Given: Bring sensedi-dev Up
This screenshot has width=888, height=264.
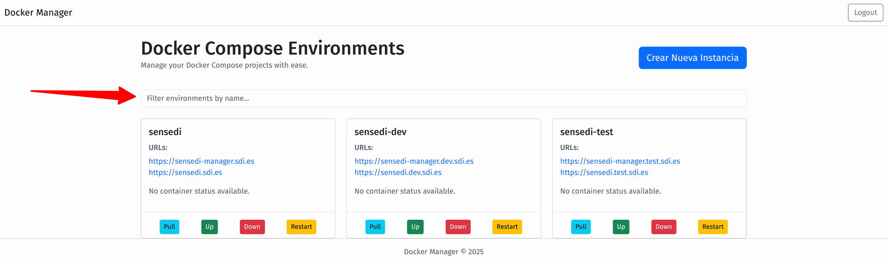Looking at the screenshot, I should (415, 227).
